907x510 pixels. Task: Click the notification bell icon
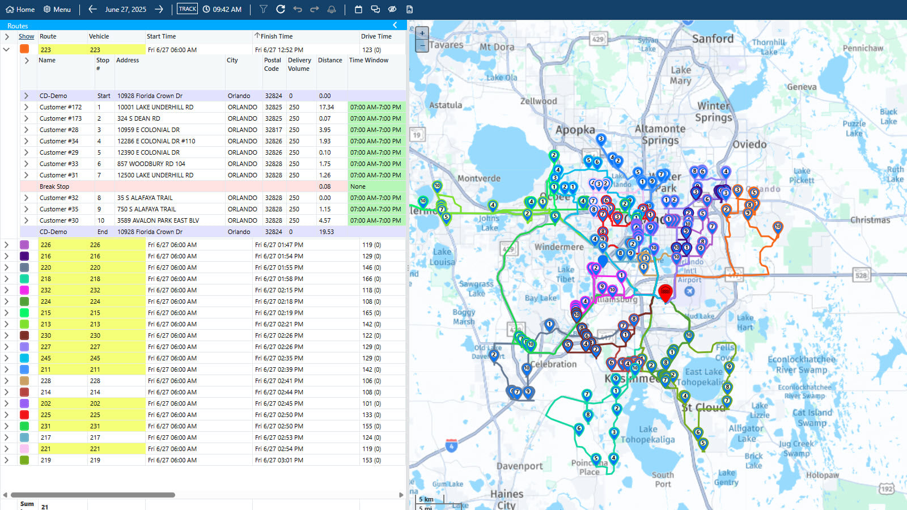332,9
